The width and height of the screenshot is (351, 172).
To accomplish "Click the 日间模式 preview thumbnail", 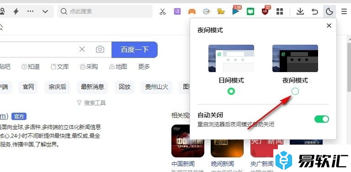I will [x=231, y=58].
